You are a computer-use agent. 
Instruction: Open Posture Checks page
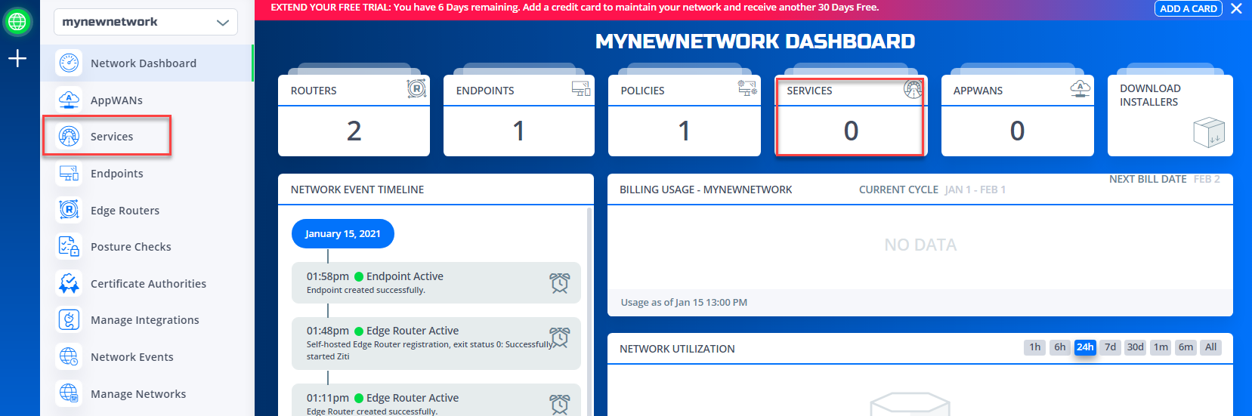coord(147,247)
